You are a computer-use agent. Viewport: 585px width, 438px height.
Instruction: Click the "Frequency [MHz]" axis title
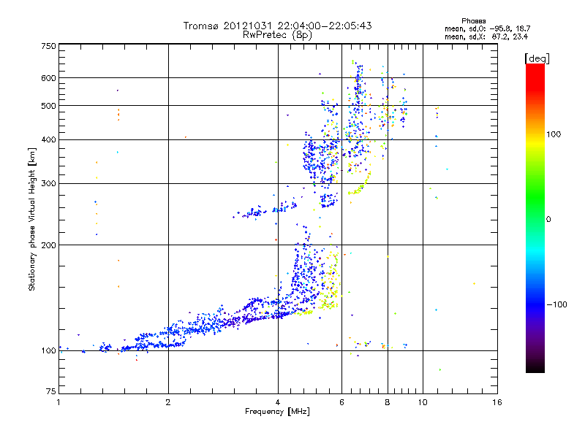[277, 411]
